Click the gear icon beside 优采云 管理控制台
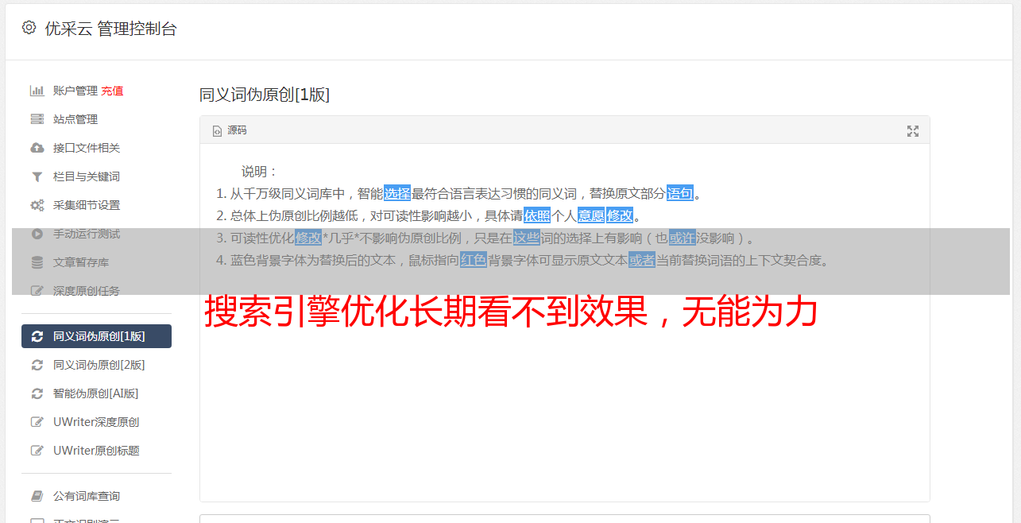This screenshot has height=523, width=1021. click(x=29, y=28)
